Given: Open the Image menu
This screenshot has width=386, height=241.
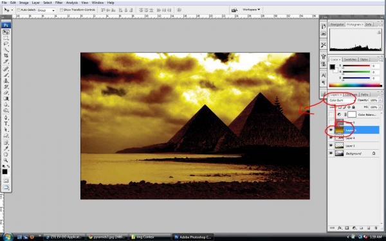Looking at the screenshot, I should click(x=24, y=3).
